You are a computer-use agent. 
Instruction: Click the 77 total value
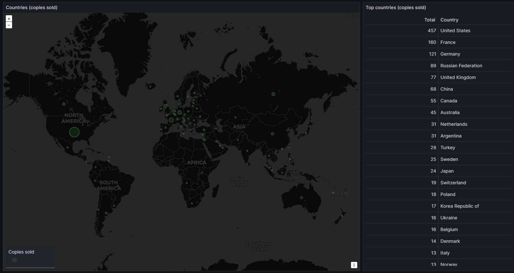433,77
